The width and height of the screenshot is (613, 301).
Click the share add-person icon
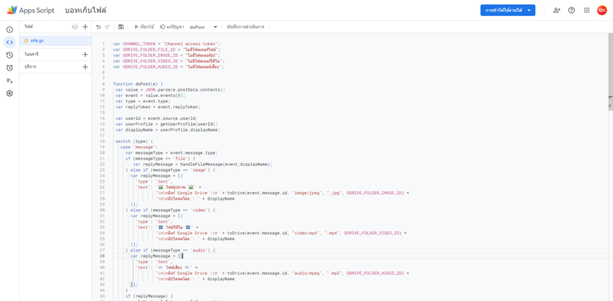[x=557, y=10]
